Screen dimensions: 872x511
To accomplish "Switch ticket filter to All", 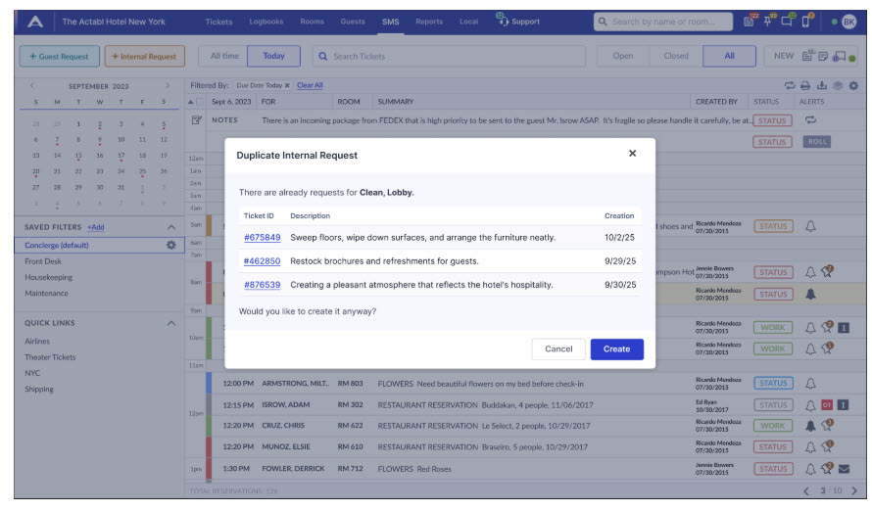I will [x=729, y=56].
